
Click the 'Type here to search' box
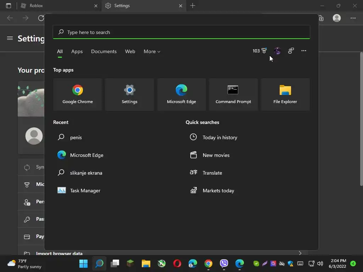pos(181,32)
